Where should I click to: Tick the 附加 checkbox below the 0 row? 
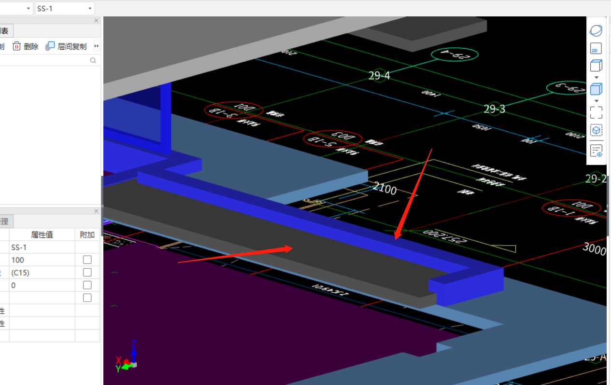[x=87, y=298]
